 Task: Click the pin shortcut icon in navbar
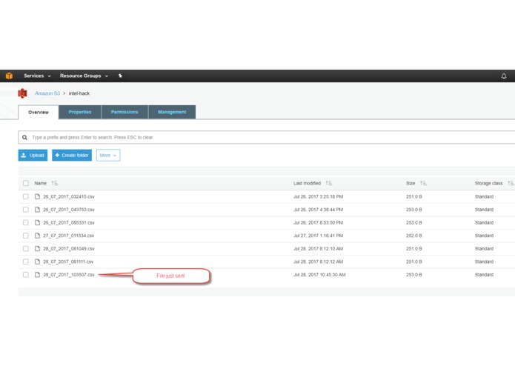pos(120,76)
